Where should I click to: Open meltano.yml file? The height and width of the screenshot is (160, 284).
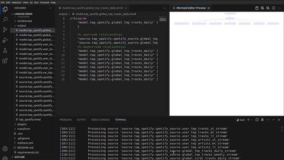coord(25,143)
